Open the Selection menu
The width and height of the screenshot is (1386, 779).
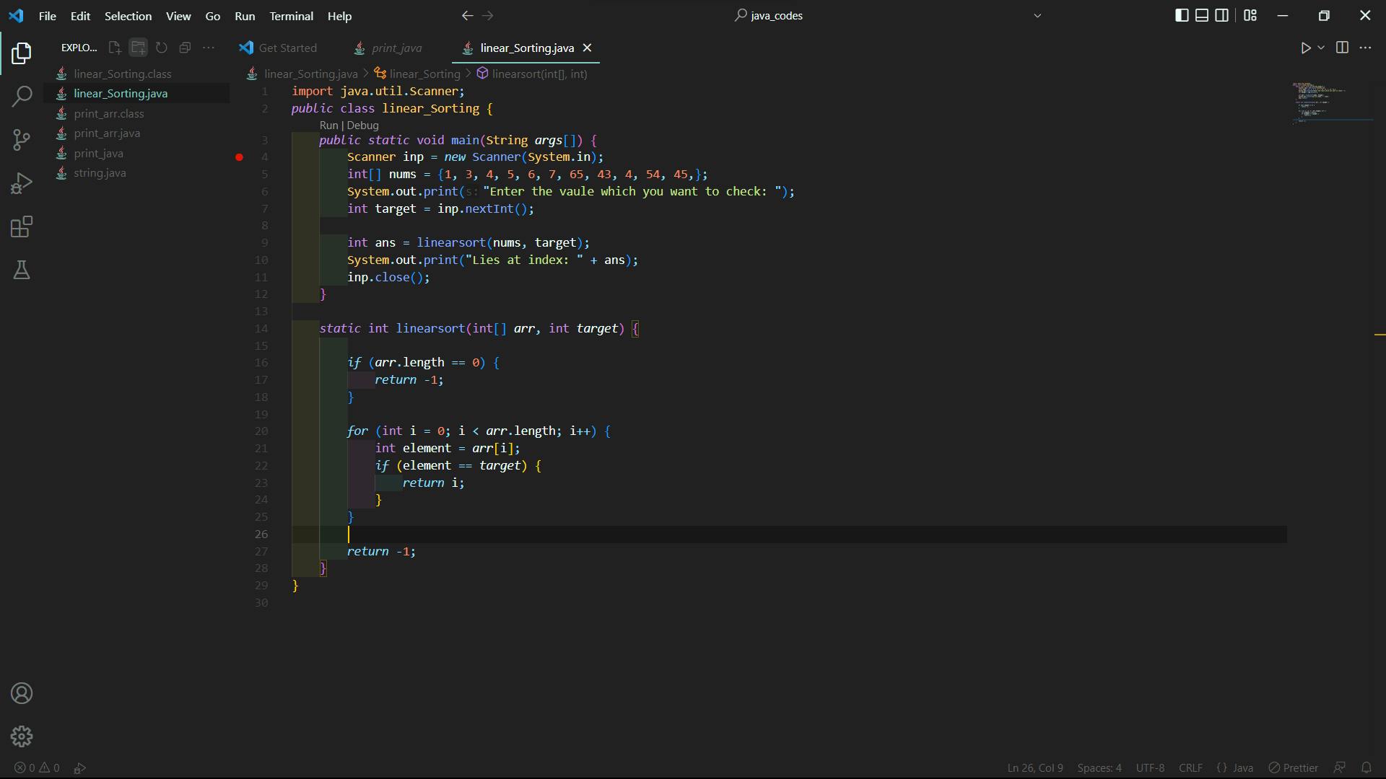tap(128, 16)
